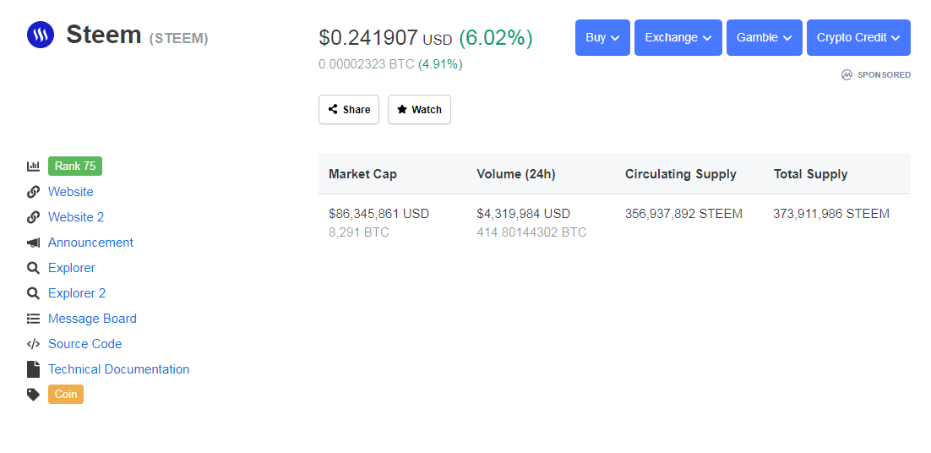Image resolution: width=931 pixels, height=453 pixels.
Task: Click the Volume (24h) column header
Action: point(516,175)
